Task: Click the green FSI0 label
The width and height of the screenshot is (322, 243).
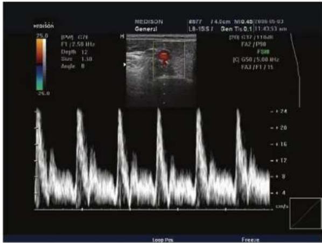Action: pyautogui.click(x=263, y=52)
